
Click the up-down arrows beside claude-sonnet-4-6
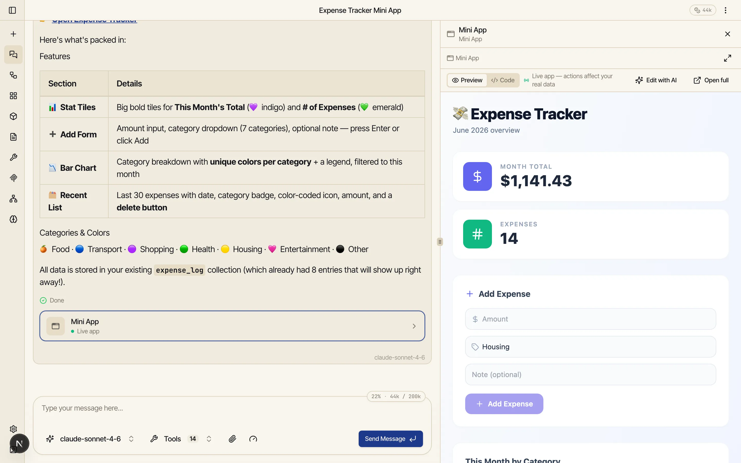tap(131, 439)
